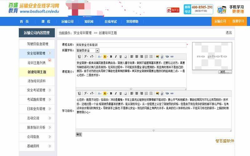Toggle source view in 课程简介 editor

tap(79, 56)
